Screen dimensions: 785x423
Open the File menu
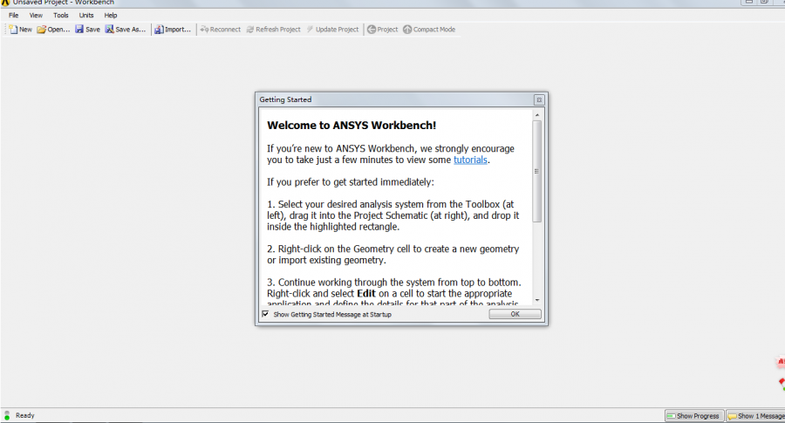click(x=13, y=16)
